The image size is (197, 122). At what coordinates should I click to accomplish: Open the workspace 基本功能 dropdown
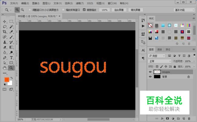tap(184, 10)
